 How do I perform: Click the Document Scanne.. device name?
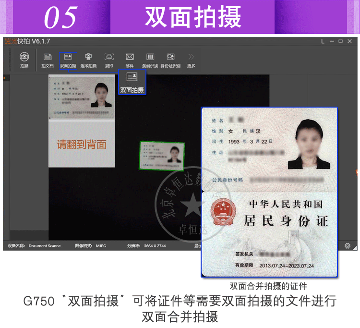point(46,246)
